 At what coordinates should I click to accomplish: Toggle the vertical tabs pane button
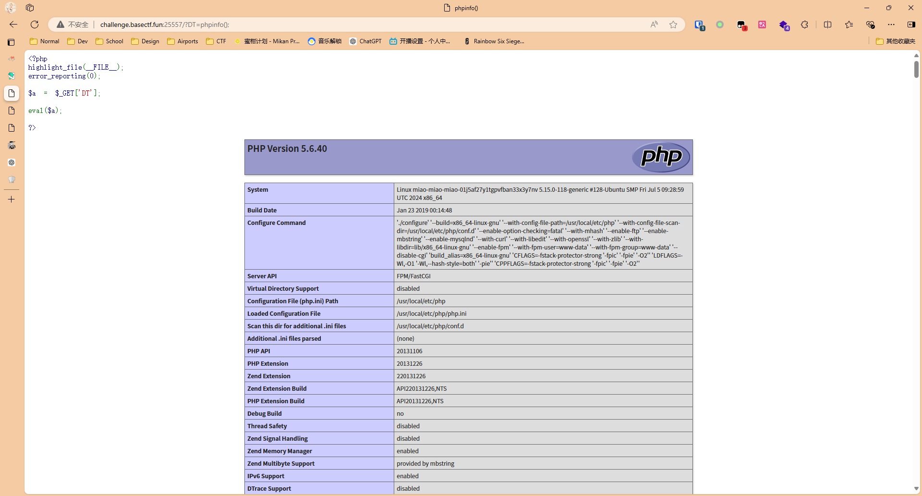coord(12,42)
